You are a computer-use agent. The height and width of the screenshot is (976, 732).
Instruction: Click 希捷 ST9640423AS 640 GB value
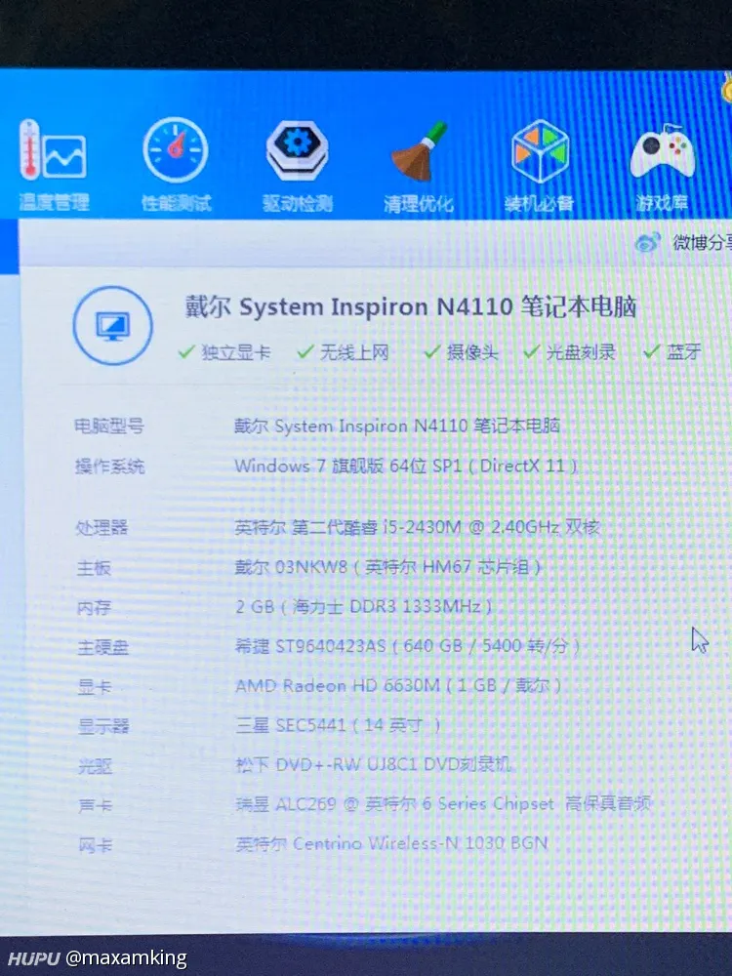[x=408, y=646]
